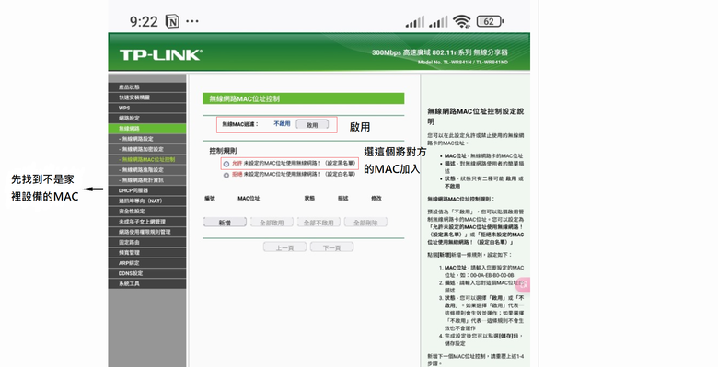The width and height of the screenshot is (718, 367).
Task: Tap the second cellular signal bars icon
Action: pos(438,21)
